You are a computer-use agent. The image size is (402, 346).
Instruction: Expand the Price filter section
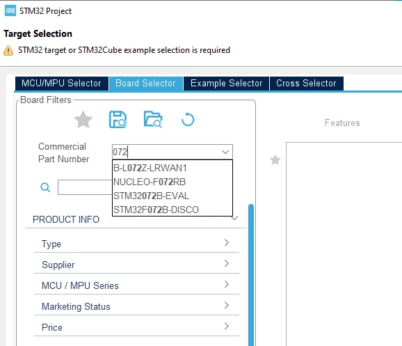pos(136,327)
